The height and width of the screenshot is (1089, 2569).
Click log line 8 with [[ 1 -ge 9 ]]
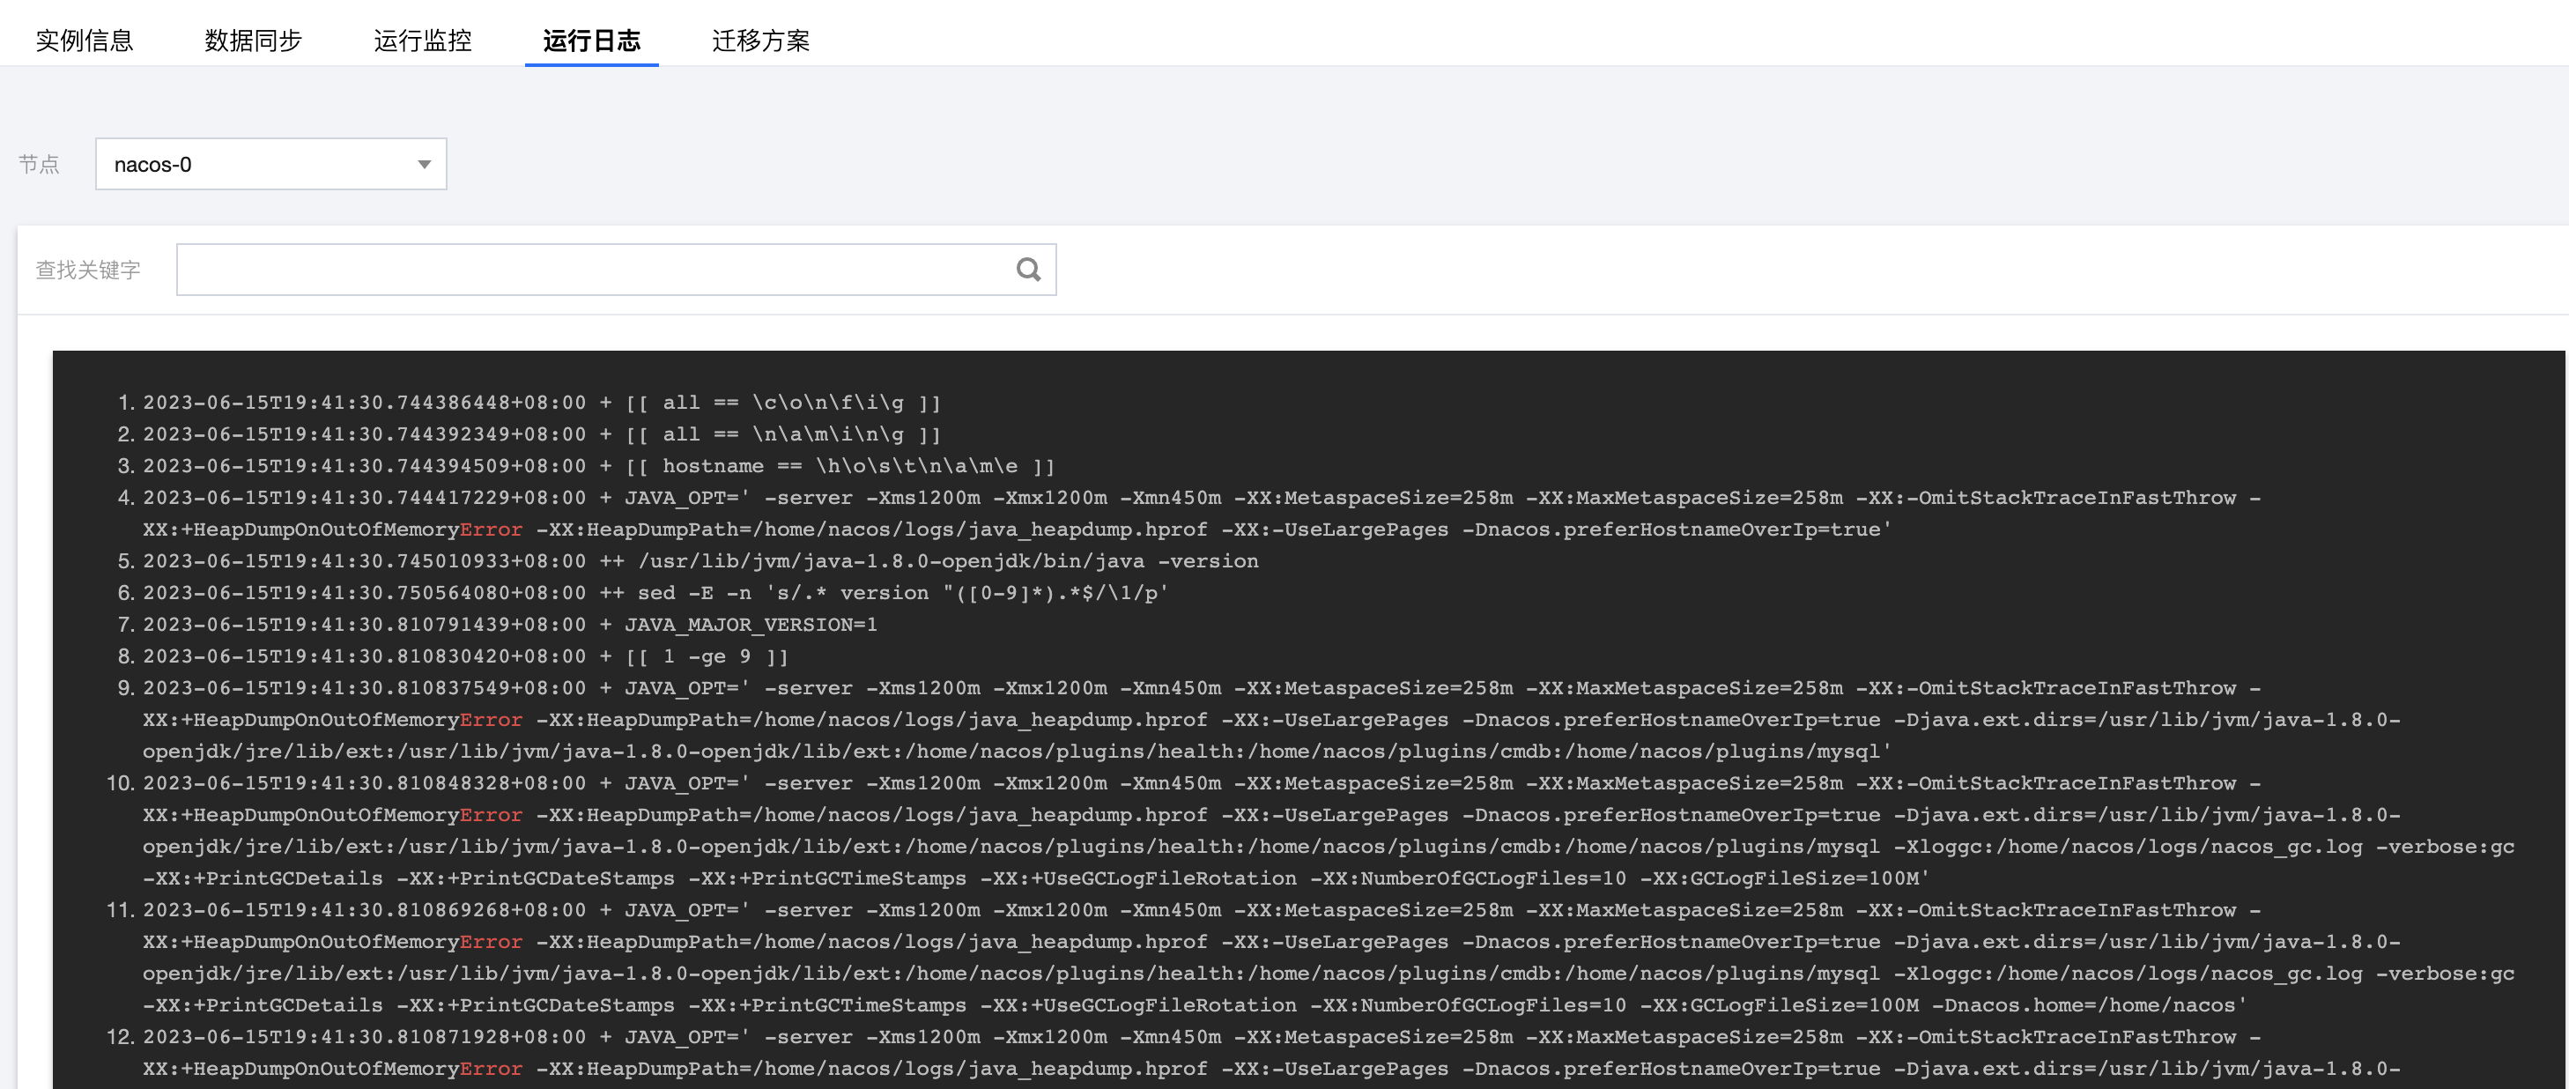click(467, 657)
